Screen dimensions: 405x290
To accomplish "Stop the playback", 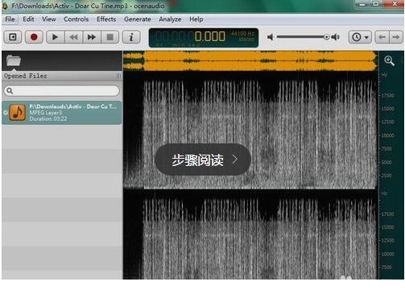I will click(x=110, y=37).
